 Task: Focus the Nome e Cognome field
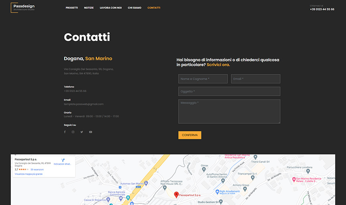pos(203,79)
